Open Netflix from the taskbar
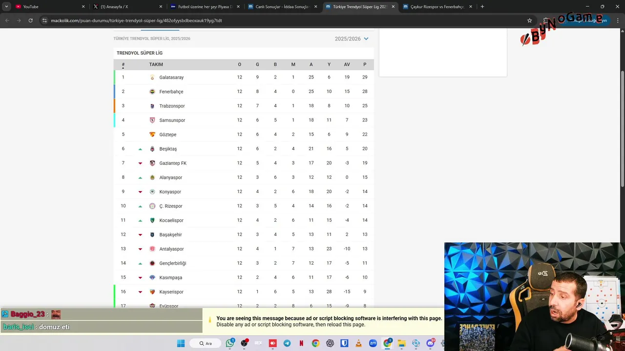The image size is (625, 351). coord(301,343)
